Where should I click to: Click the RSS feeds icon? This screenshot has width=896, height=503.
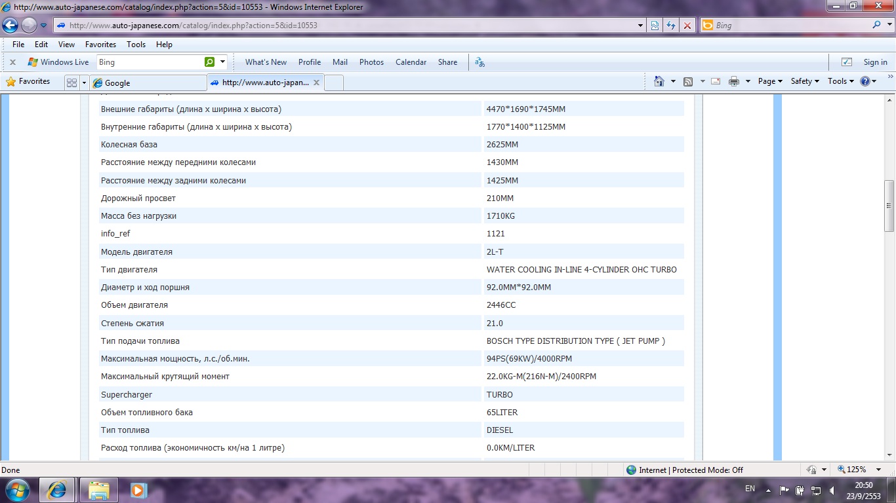click(x=688, y=81)
